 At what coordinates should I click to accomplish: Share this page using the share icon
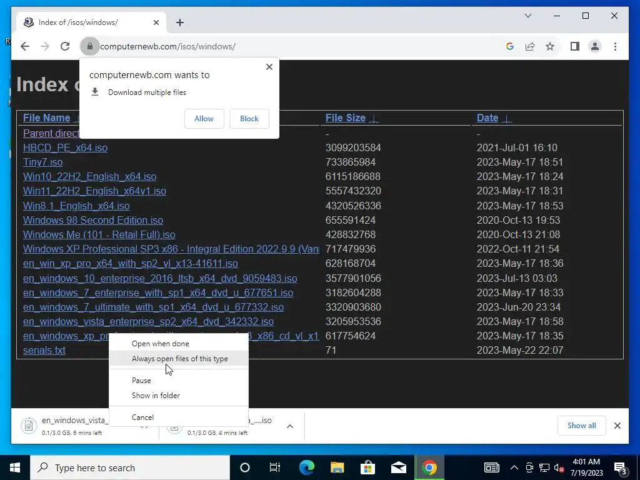click(530, 46)
